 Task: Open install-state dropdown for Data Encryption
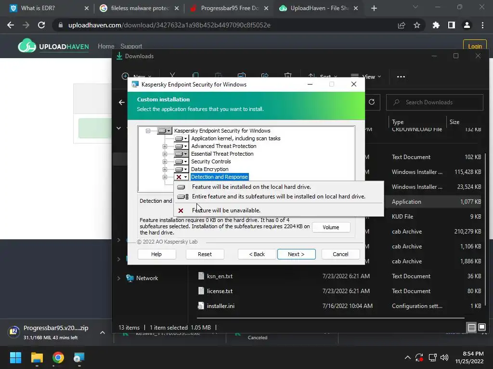pyautogui.click(x=182, y=169)
